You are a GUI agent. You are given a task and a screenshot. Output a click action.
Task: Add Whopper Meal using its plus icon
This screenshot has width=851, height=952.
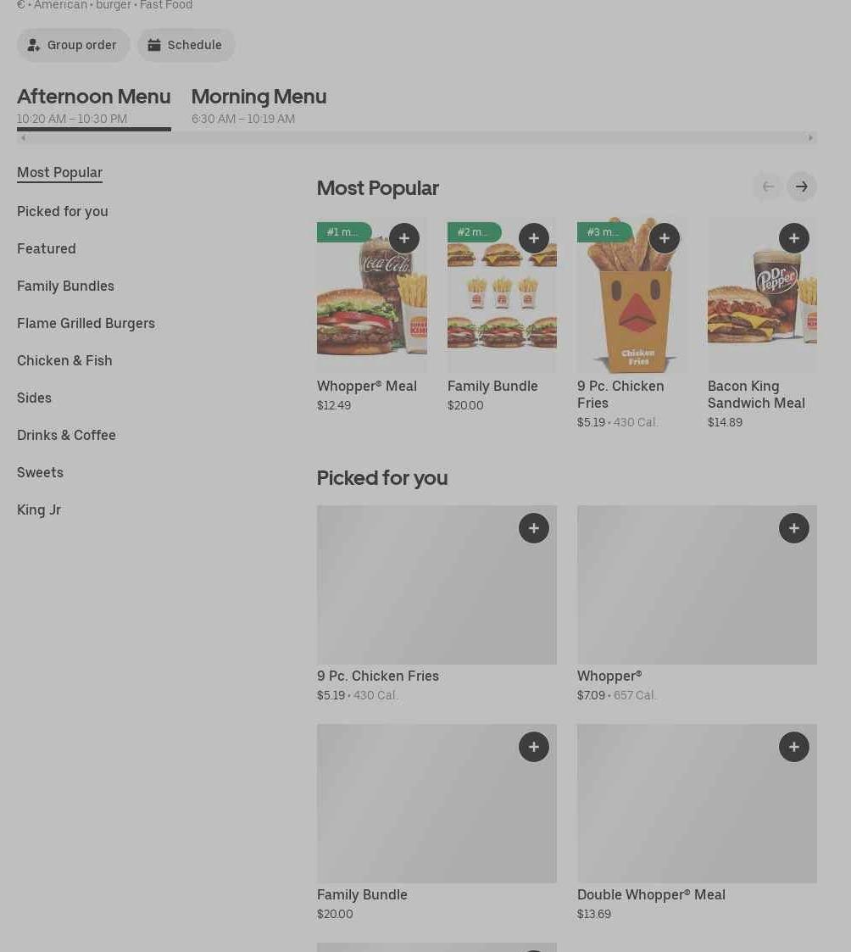(404, 238)
